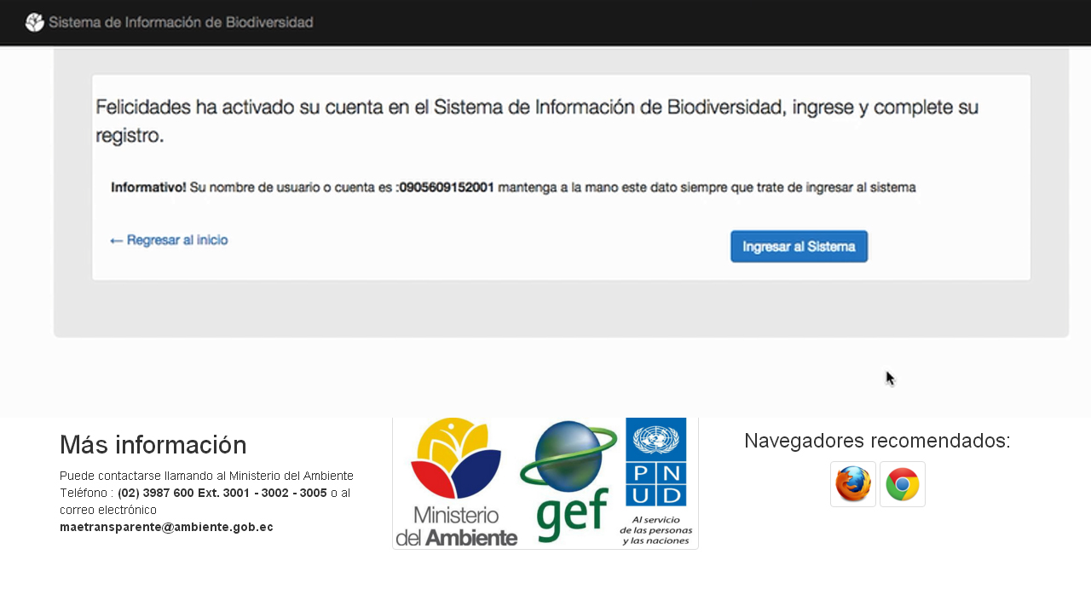Click the Sistema de Información de Biodiversidad title

pyautogui.click(x=181, y=22)
